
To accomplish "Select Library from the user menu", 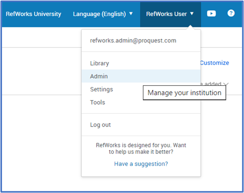I will pos(141,63).
